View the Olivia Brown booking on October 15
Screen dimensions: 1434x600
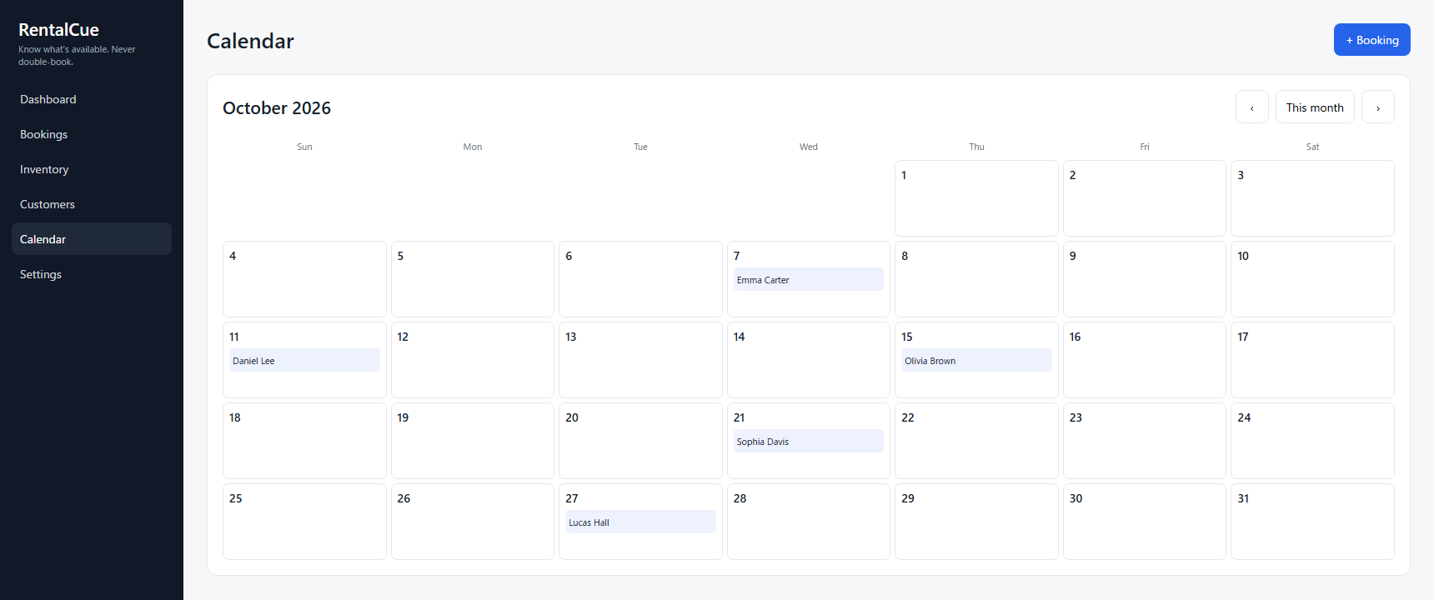976,361
